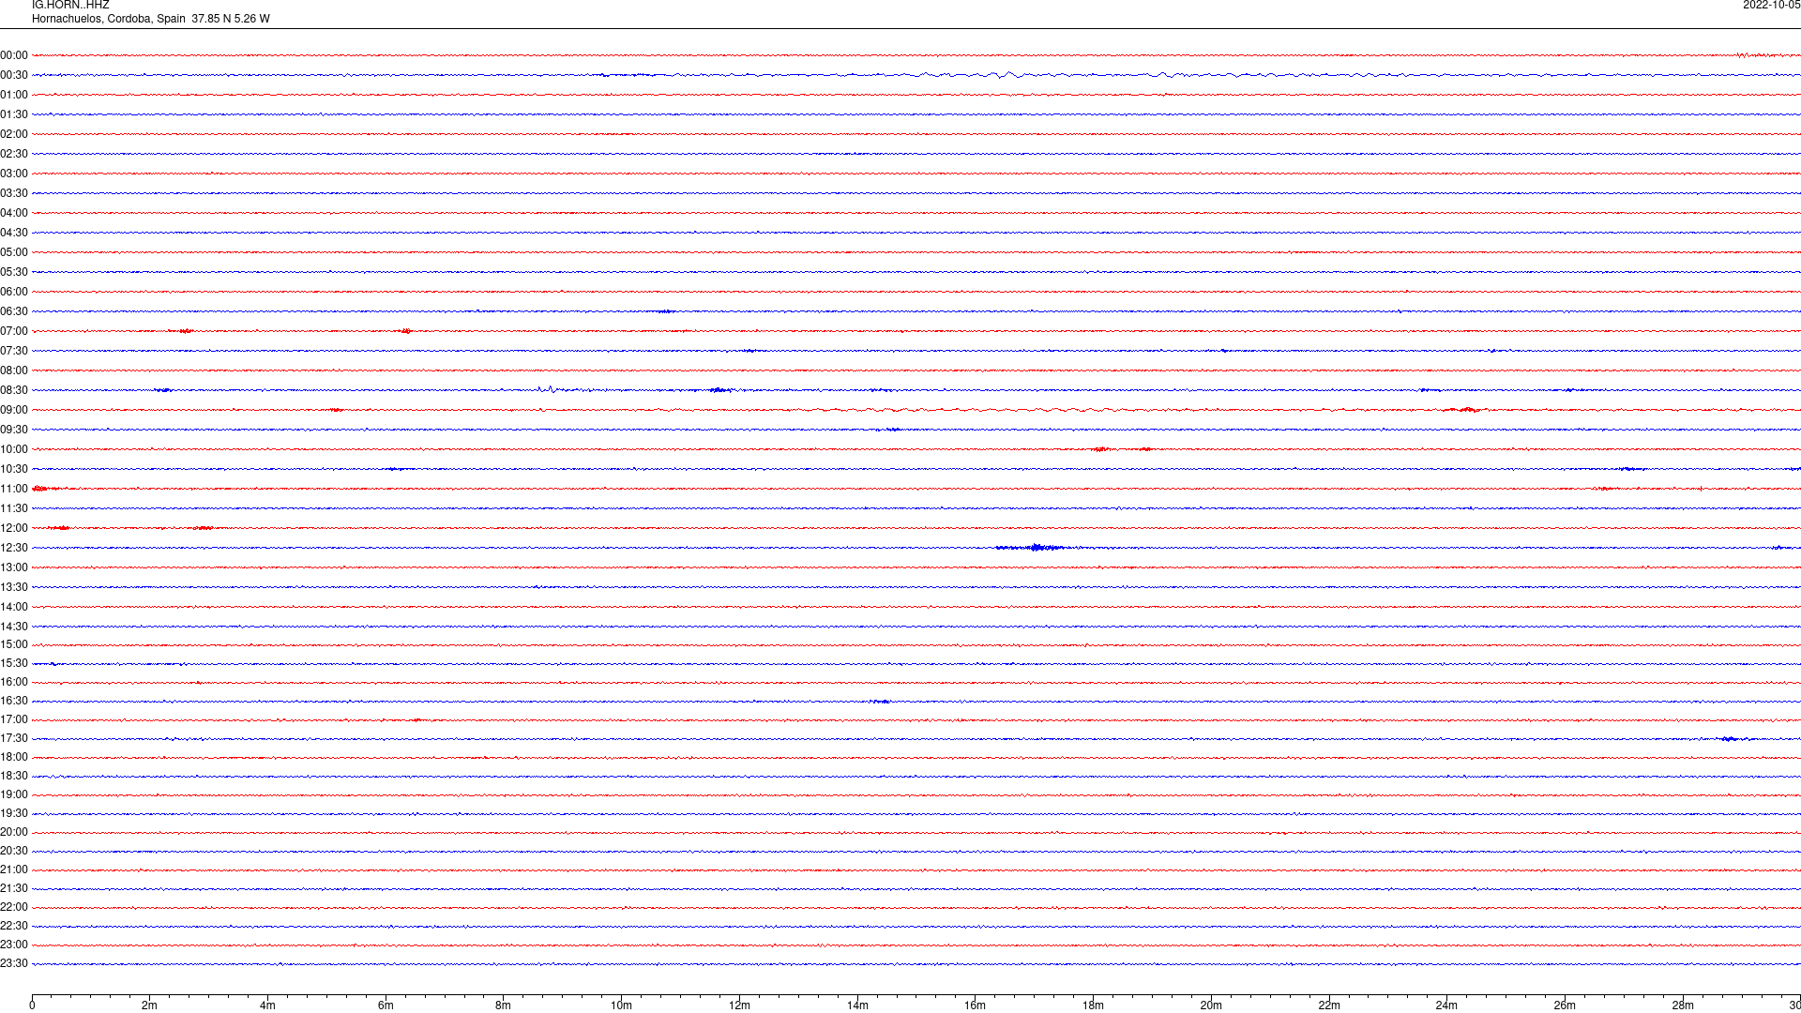Click the 24m tick label on time axis
This screenshot has width=1801, height=1013.
point(1447,1005)
